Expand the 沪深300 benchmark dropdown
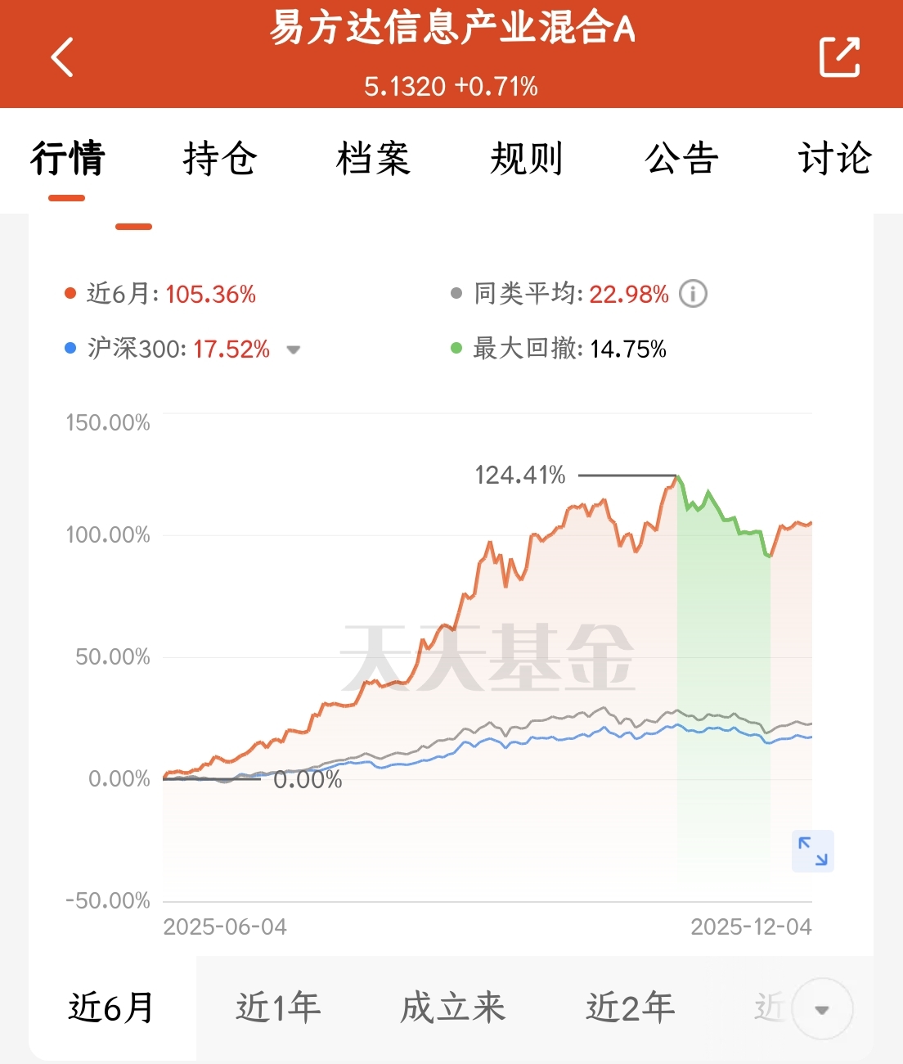Screen dimensions: 903x1064 [x=293, y=349]
